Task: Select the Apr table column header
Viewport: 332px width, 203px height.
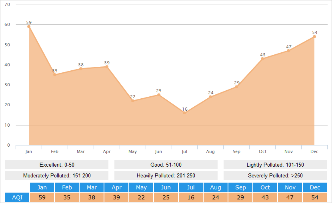Action: [116, 187]
